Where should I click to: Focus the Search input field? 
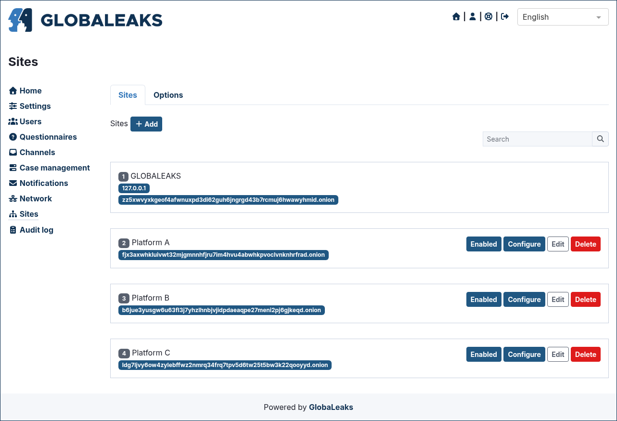(x=537, y=139)
